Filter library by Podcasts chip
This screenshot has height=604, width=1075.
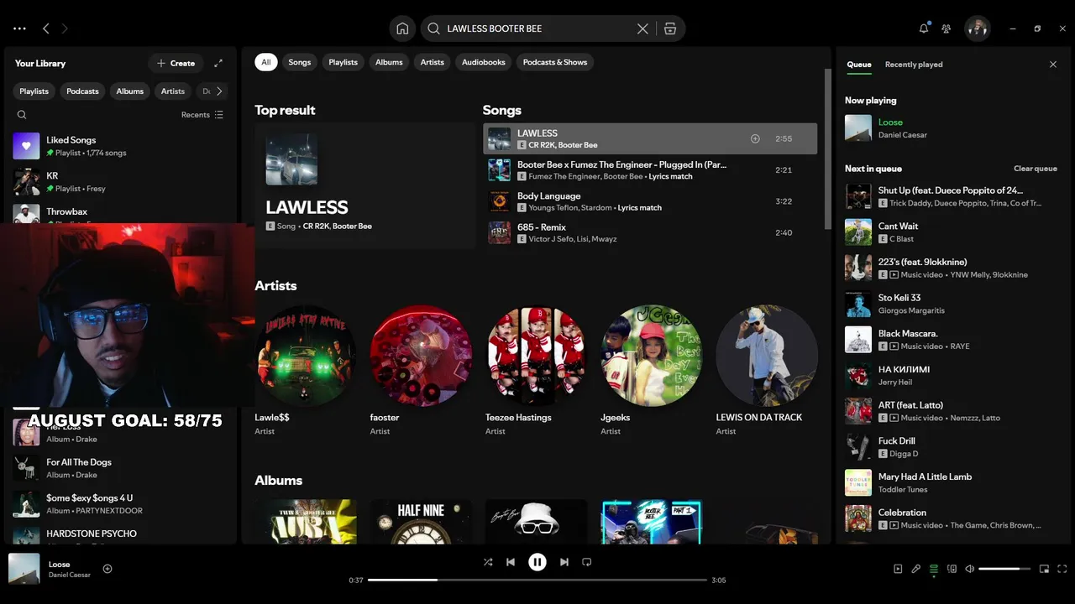[82, 91]
